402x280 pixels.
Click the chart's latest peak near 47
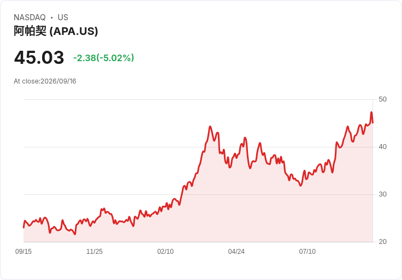[x=371, y=112]
